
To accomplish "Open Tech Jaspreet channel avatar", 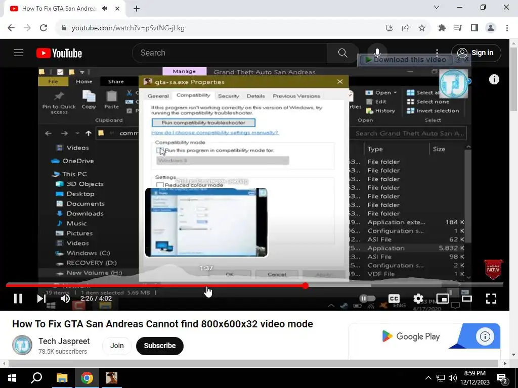I will [22, 345].
